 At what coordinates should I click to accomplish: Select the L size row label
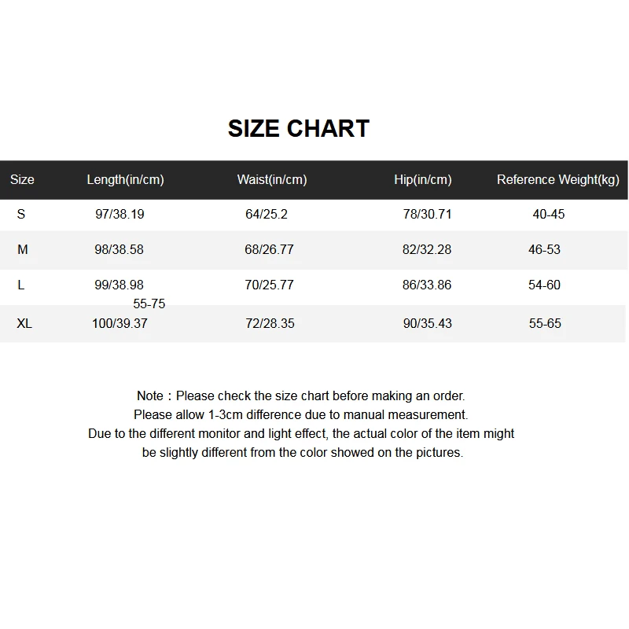coord(21,285)
